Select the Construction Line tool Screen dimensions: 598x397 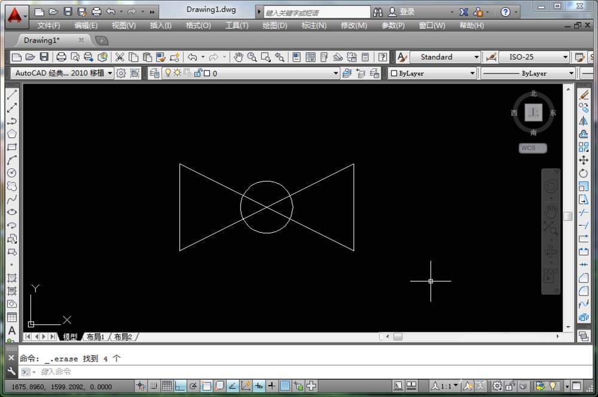click(12, 107)
